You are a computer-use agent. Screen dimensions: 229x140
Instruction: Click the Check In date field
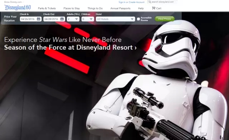[31, 19]
